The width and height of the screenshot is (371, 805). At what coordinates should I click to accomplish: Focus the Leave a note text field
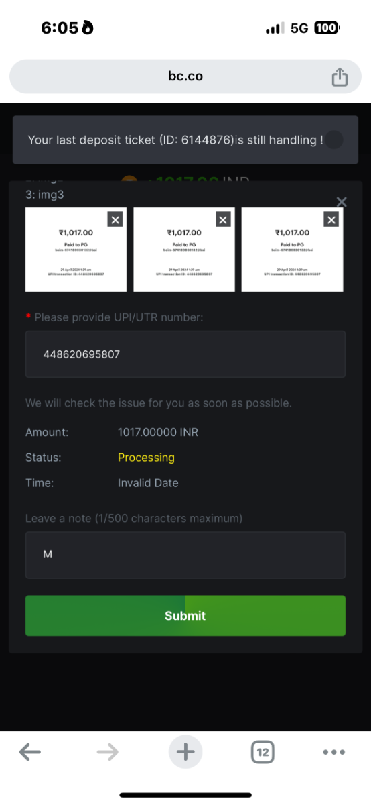(x=185, y=555)
